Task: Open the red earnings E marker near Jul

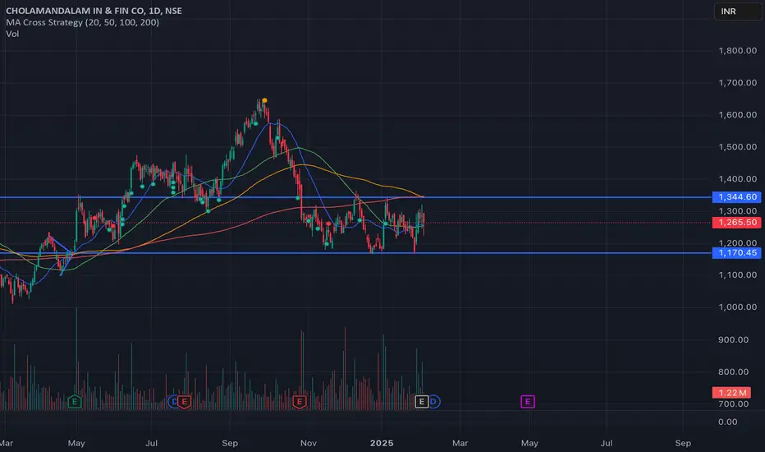Action: (x=185, y=402)
